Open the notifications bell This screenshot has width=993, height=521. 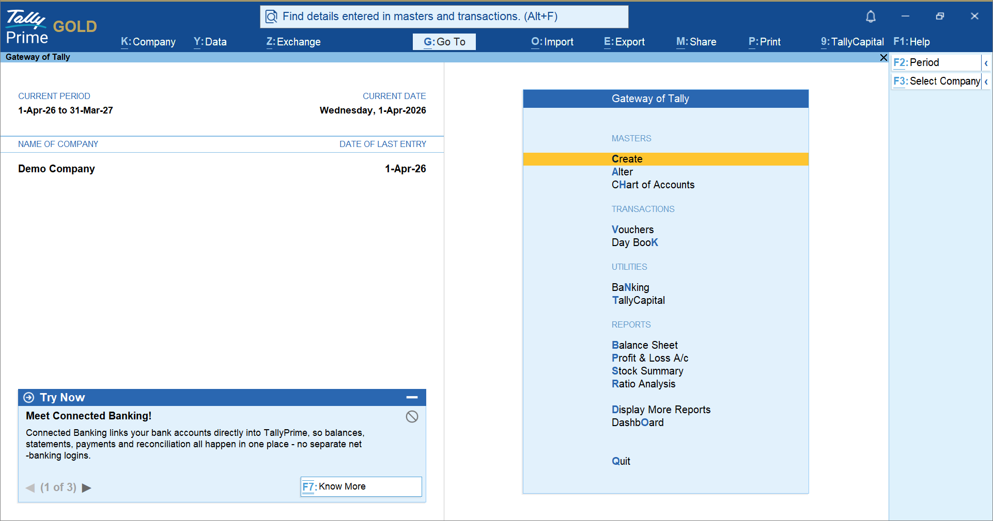click(x=871, y=17)
